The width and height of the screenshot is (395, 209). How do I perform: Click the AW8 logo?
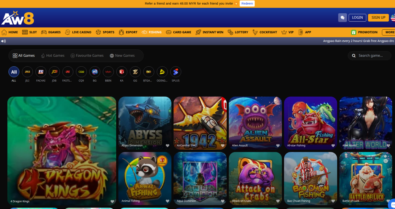point(18,18)
